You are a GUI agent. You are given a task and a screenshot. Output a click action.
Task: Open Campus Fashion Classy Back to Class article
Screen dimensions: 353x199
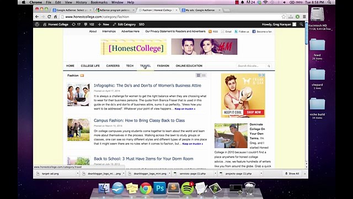[139, 121]
